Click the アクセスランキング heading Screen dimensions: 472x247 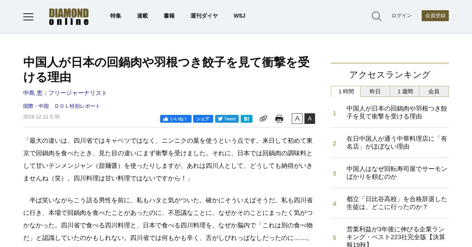(x=390, y=74)
